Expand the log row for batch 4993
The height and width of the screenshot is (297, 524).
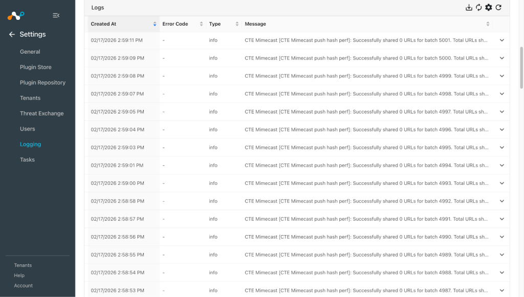pyautogui.click(x=501, y=183)
